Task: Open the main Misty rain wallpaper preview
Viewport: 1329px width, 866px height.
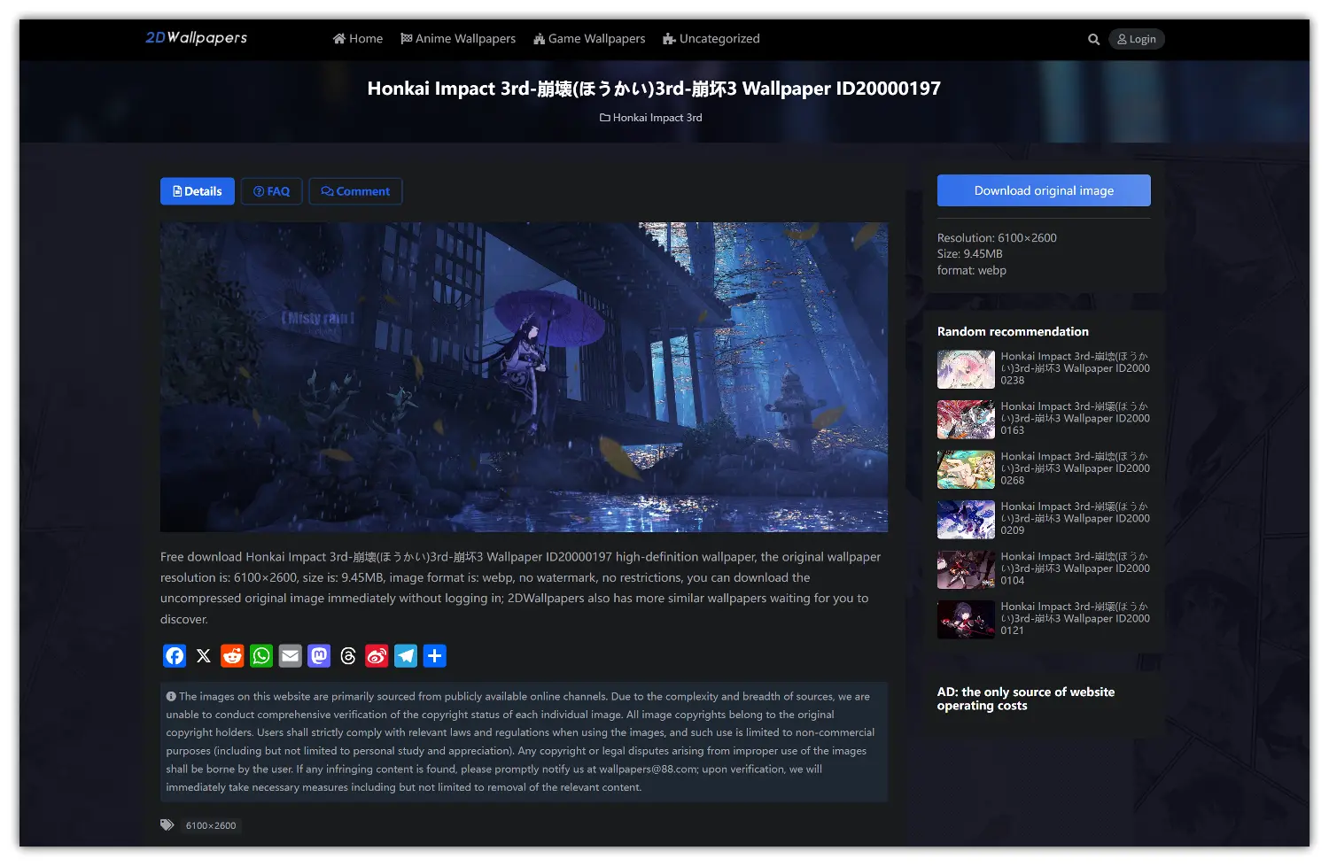Action: (524, 377)
